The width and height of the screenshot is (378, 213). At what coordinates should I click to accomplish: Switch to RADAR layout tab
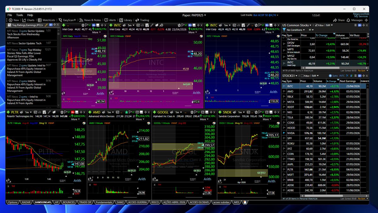pos(26,202)
